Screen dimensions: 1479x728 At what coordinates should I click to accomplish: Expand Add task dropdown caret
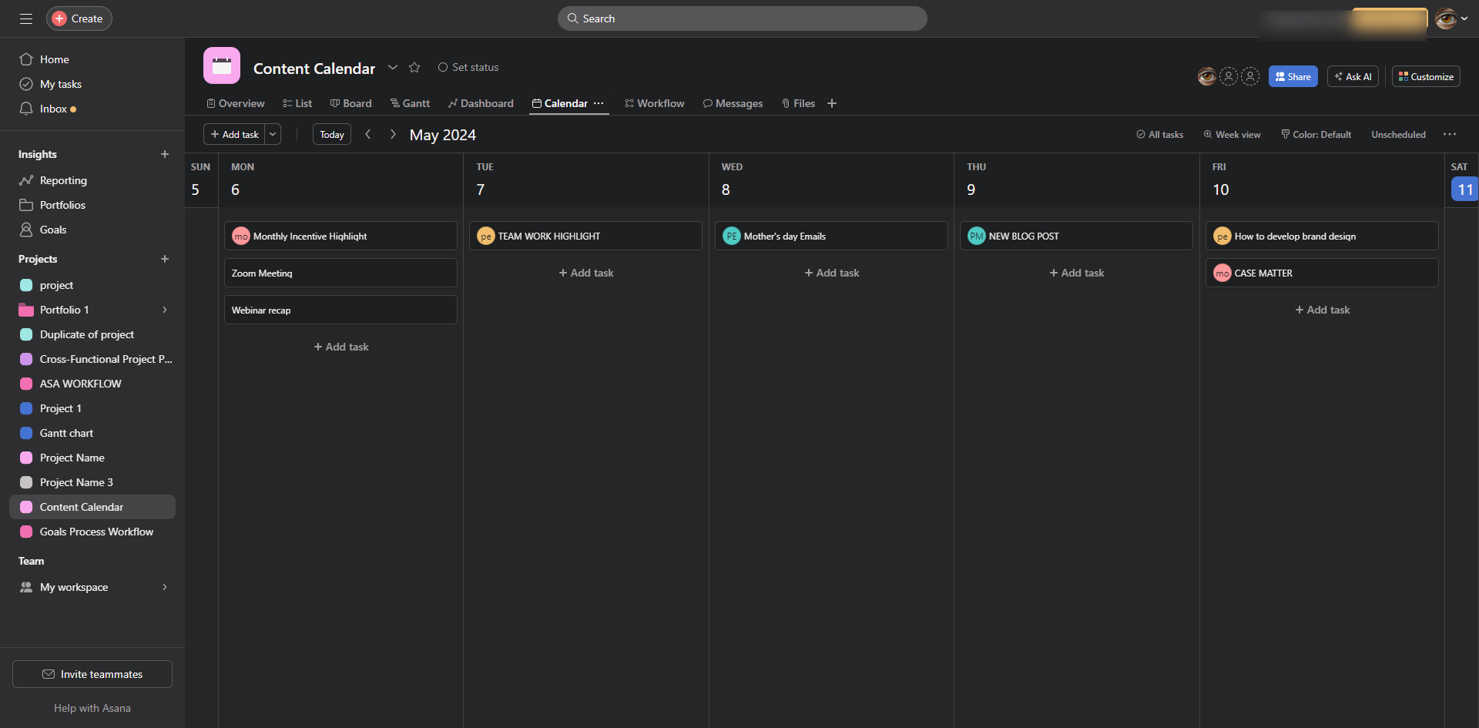click(x=273, y=134)
